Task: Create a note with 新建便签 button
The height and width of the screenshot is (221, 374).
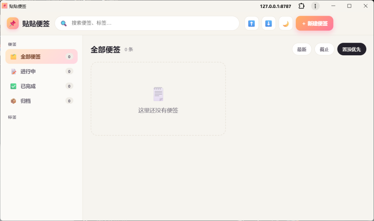Action: click(x=314, y=23)
